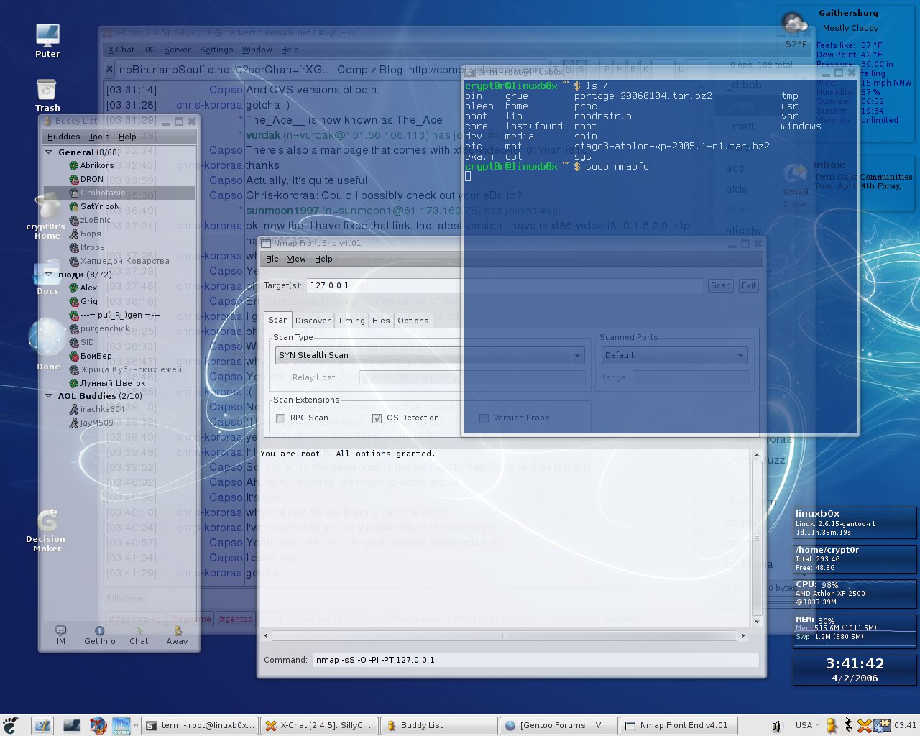Switch to the Discover tab in Nmap

[x=313, y=321]
